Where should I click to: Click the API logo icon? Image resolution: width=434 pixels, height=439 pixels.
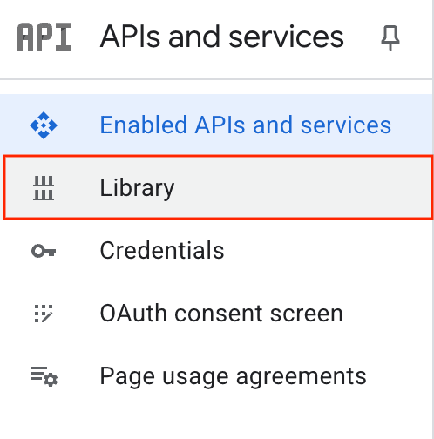point(44,37)
